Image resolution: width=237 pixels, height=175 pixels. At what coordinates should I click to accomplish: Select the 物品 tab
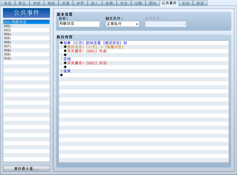[x=51, y=3]
